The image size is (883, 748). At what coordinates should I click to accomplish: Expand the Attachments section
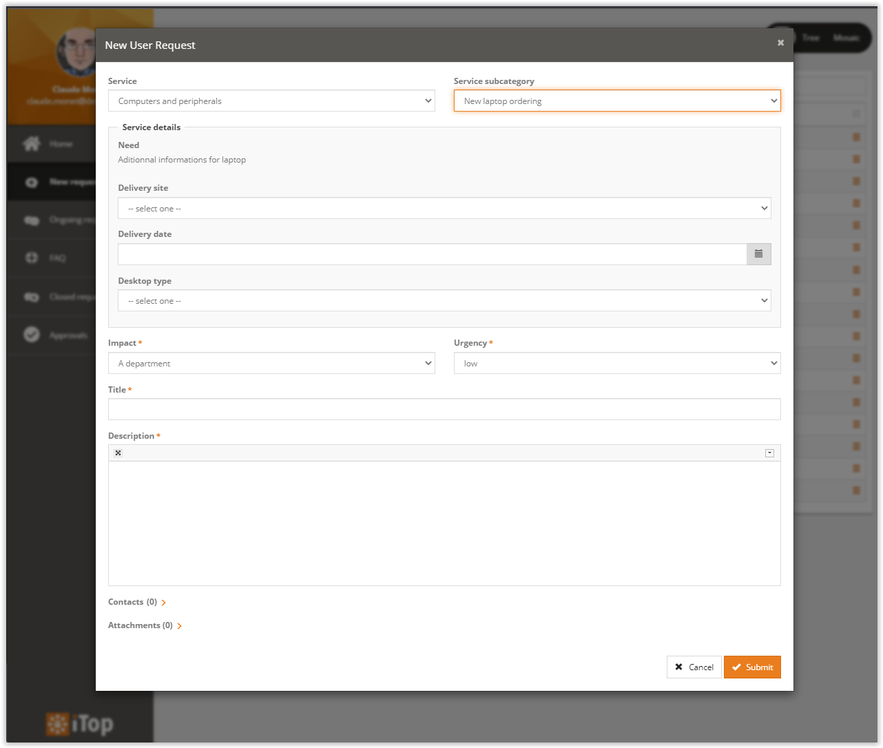180,625
